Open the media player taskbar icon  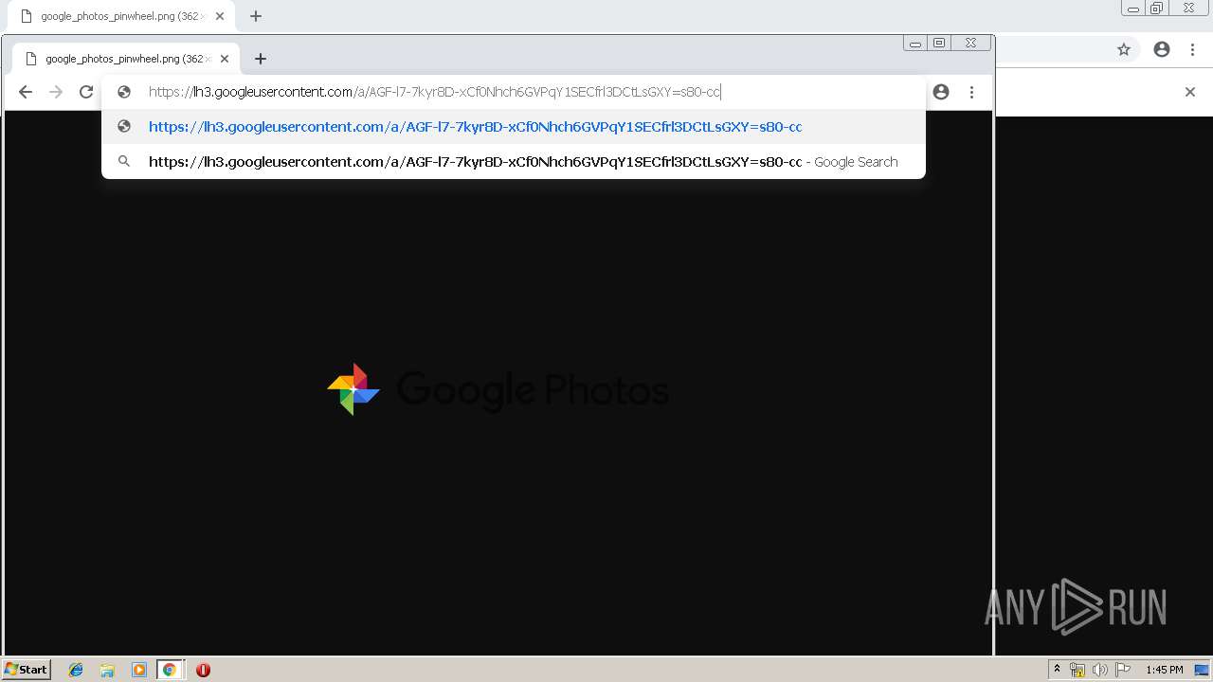pos(138,670)
